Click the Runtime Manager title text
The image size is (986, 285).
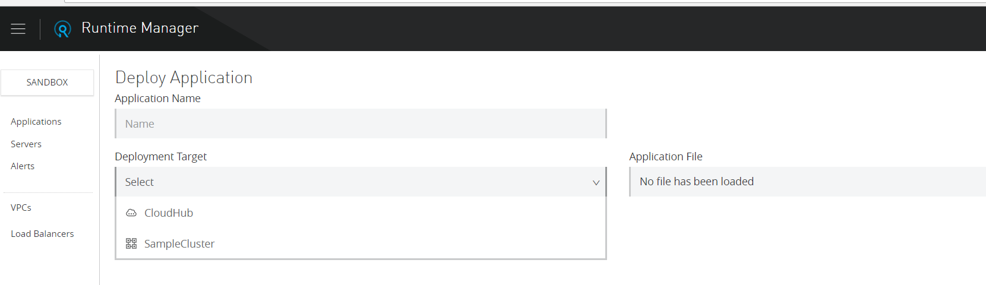tap(140, 28)
